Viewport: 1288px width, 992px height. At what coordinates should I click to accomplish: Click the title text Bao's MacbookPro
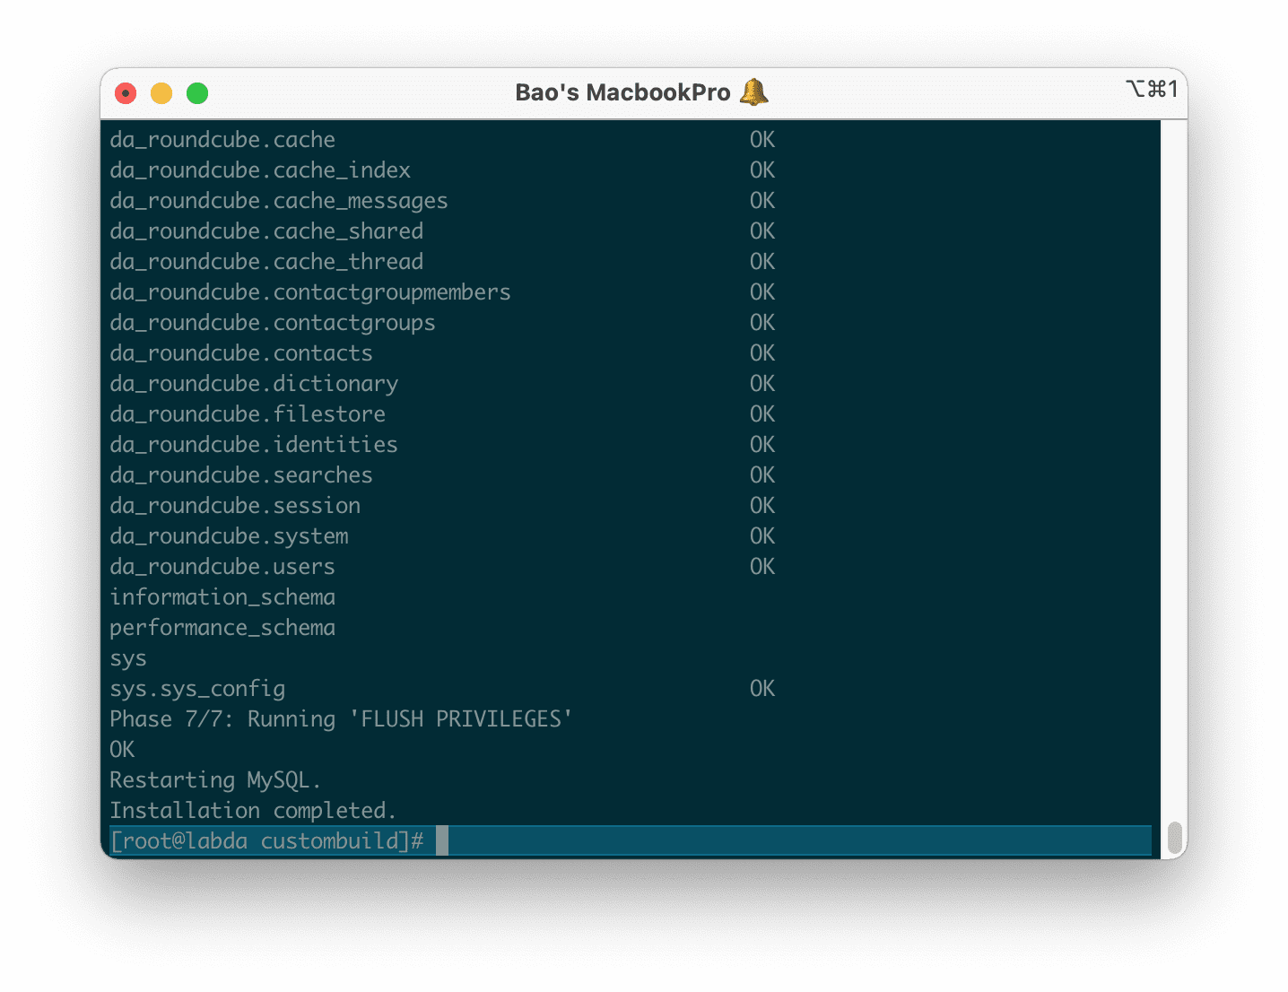click(623, 91)
